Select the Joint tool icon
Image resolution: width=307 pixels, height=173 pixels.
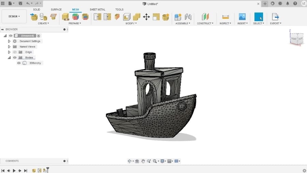point(188,17)
